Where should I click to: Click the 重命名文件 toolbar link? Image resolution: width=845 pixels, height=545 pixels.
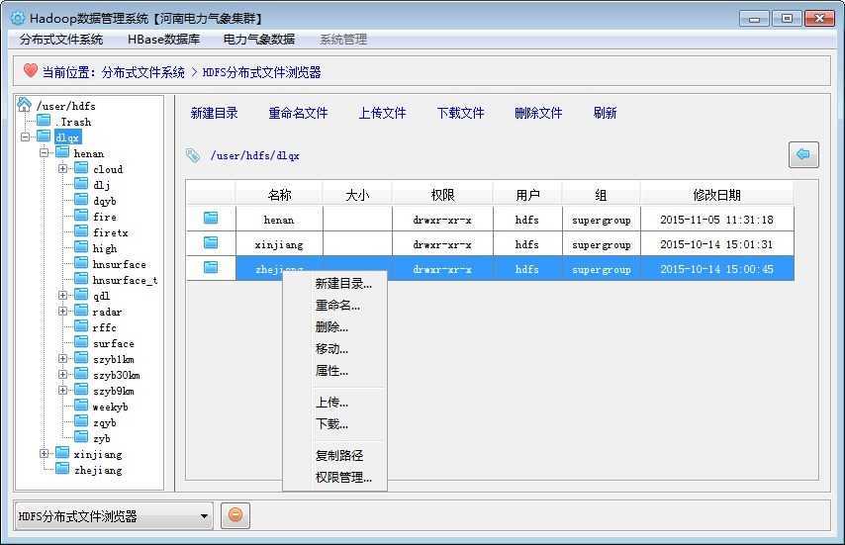(298, 113)
